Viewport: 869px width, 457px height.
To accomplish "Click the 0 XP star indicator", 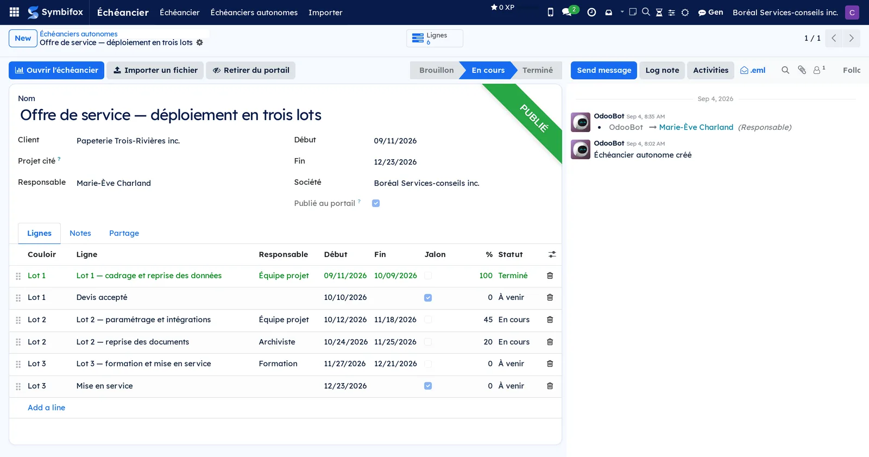I will pos(502,7).
